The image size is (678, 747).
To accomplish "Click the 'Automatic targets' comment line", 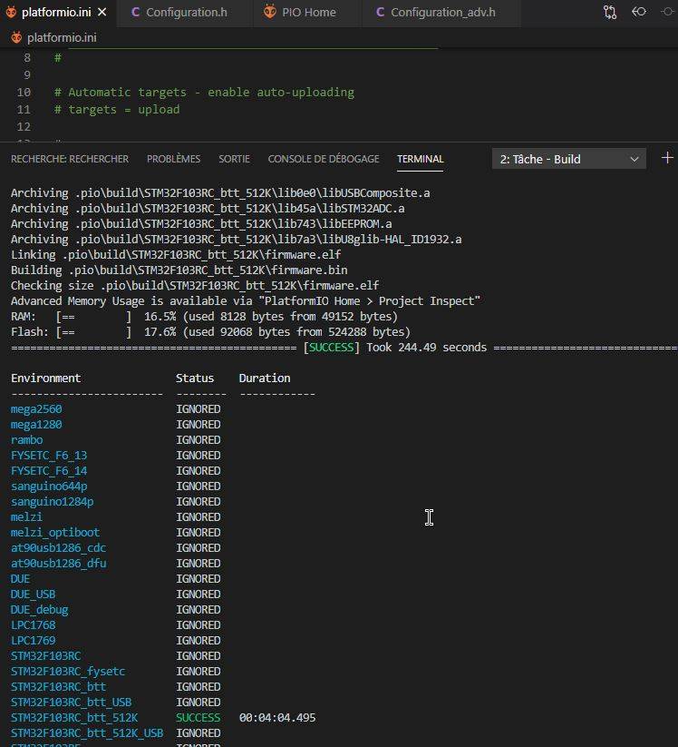I will pos(204,93).
